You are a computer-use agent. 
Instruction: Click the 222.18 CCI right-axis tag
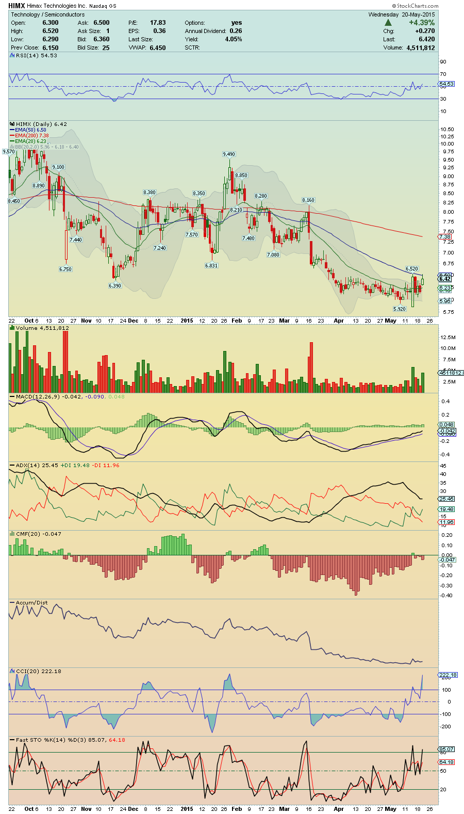point(448,675)
